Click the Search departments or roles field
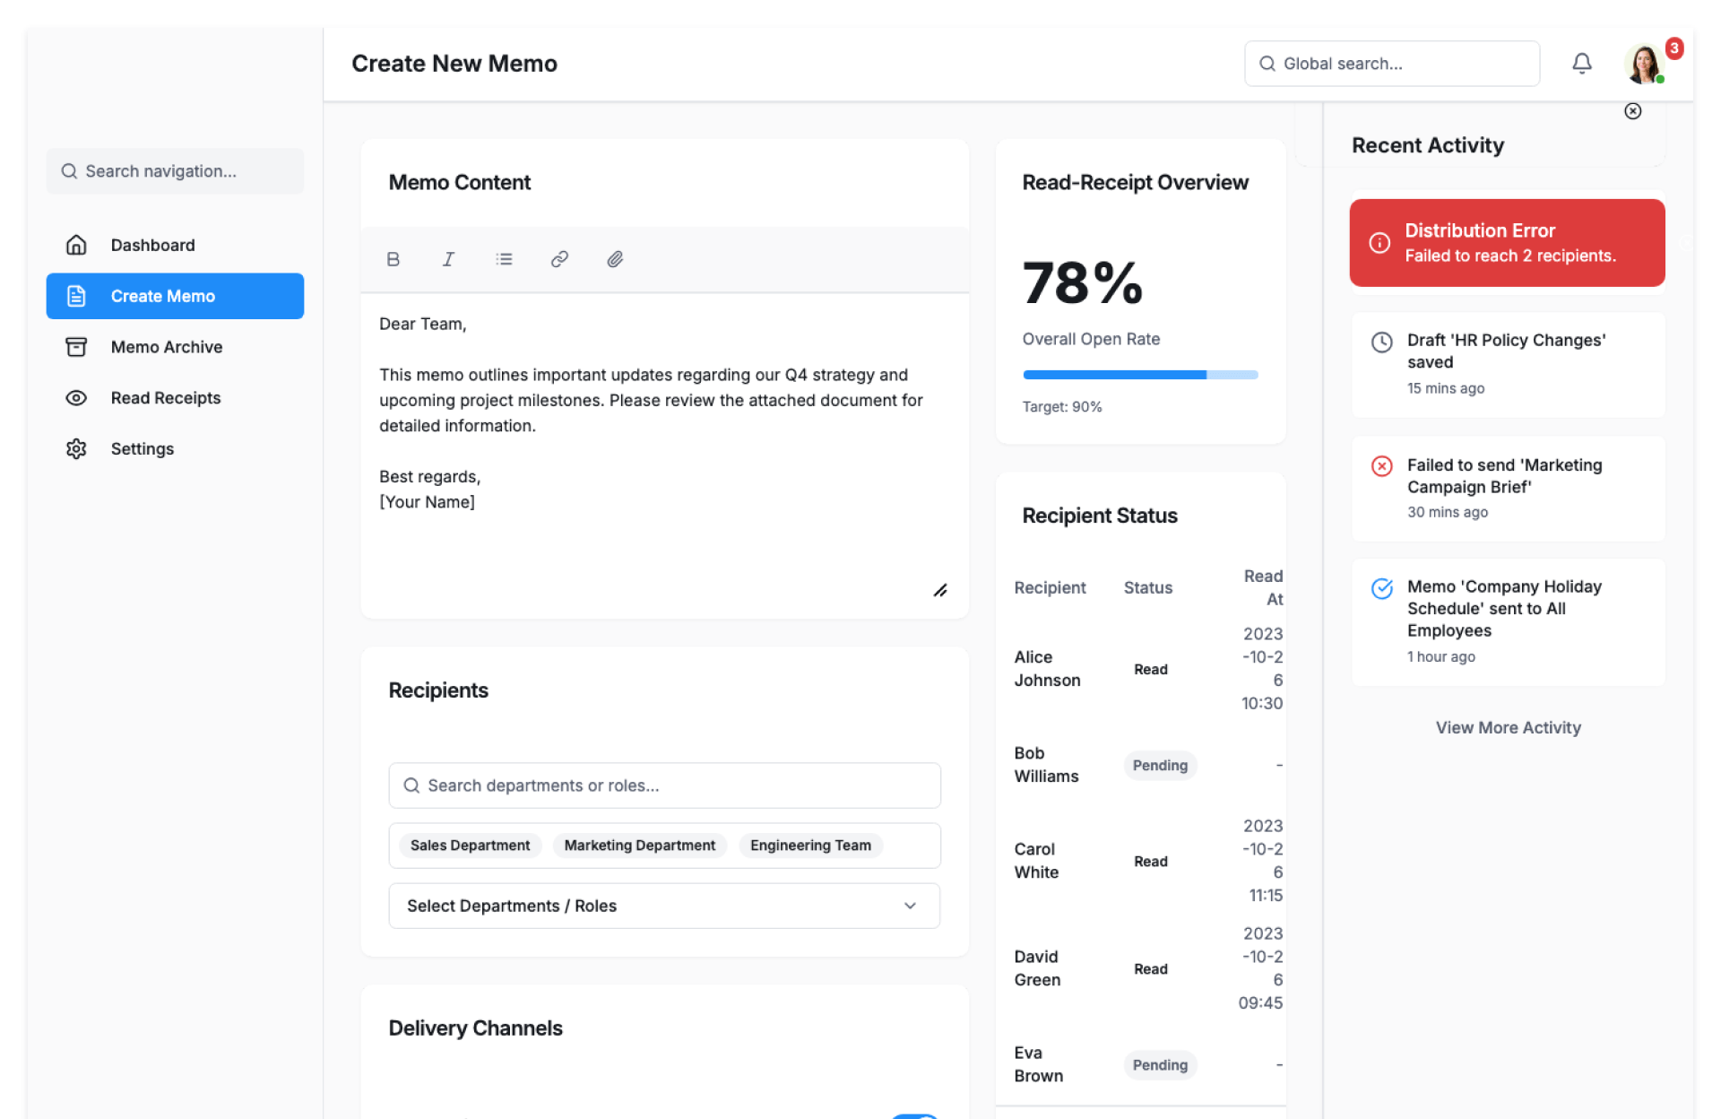 point(664,785)
